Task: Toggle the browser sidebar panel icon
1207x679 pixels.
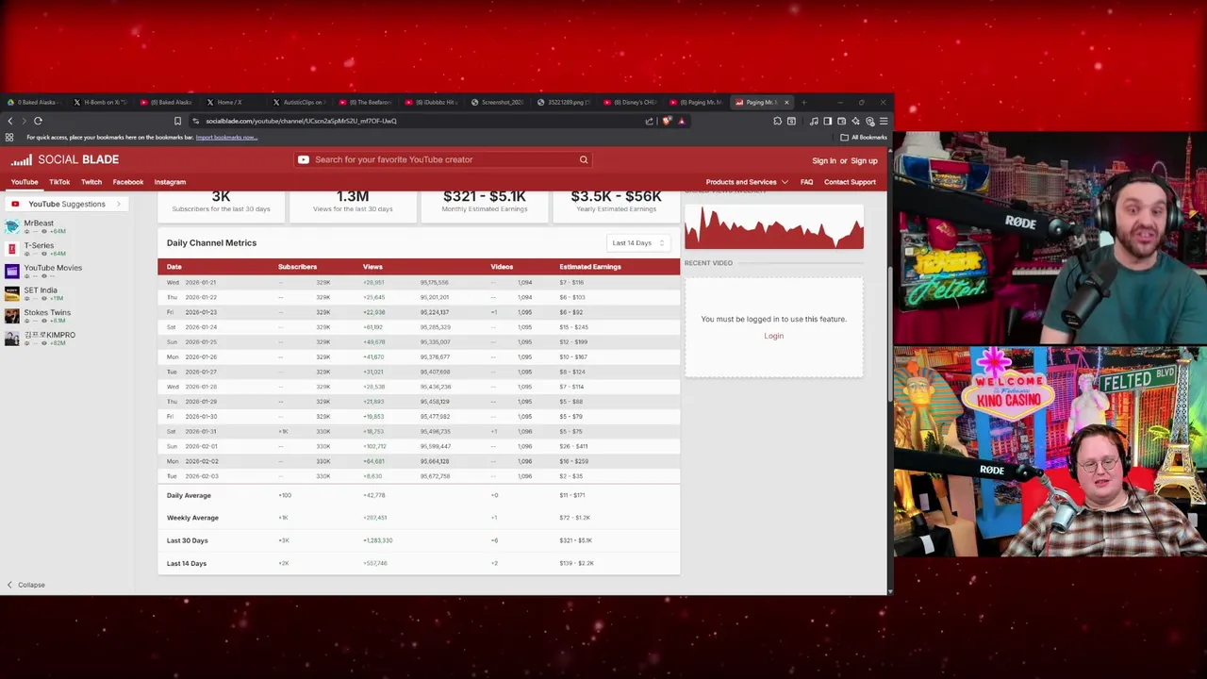Action: tap(828, 121)
